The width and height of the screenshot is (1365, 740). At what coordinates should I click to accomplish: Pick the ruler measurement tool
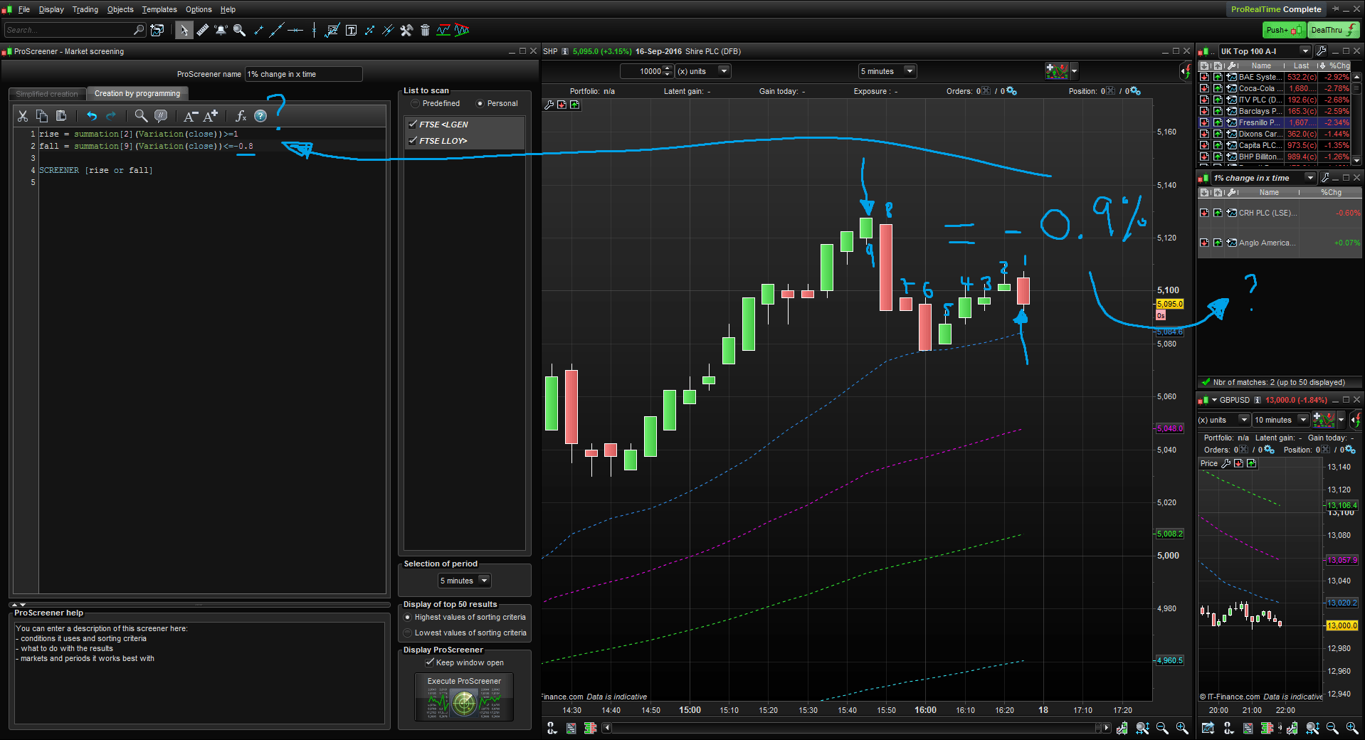click(203, 30)
